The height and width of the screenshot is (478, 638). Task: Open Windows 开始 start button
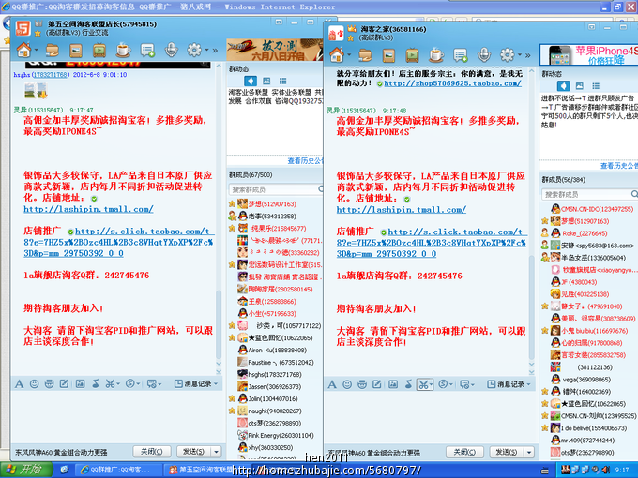point(26,470)
